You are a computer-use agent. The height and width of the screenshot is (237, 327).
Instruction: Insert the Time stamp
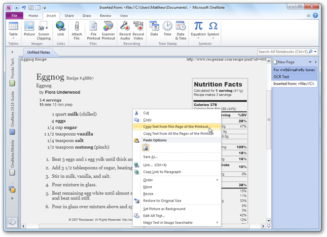click(x=167, y=29)
